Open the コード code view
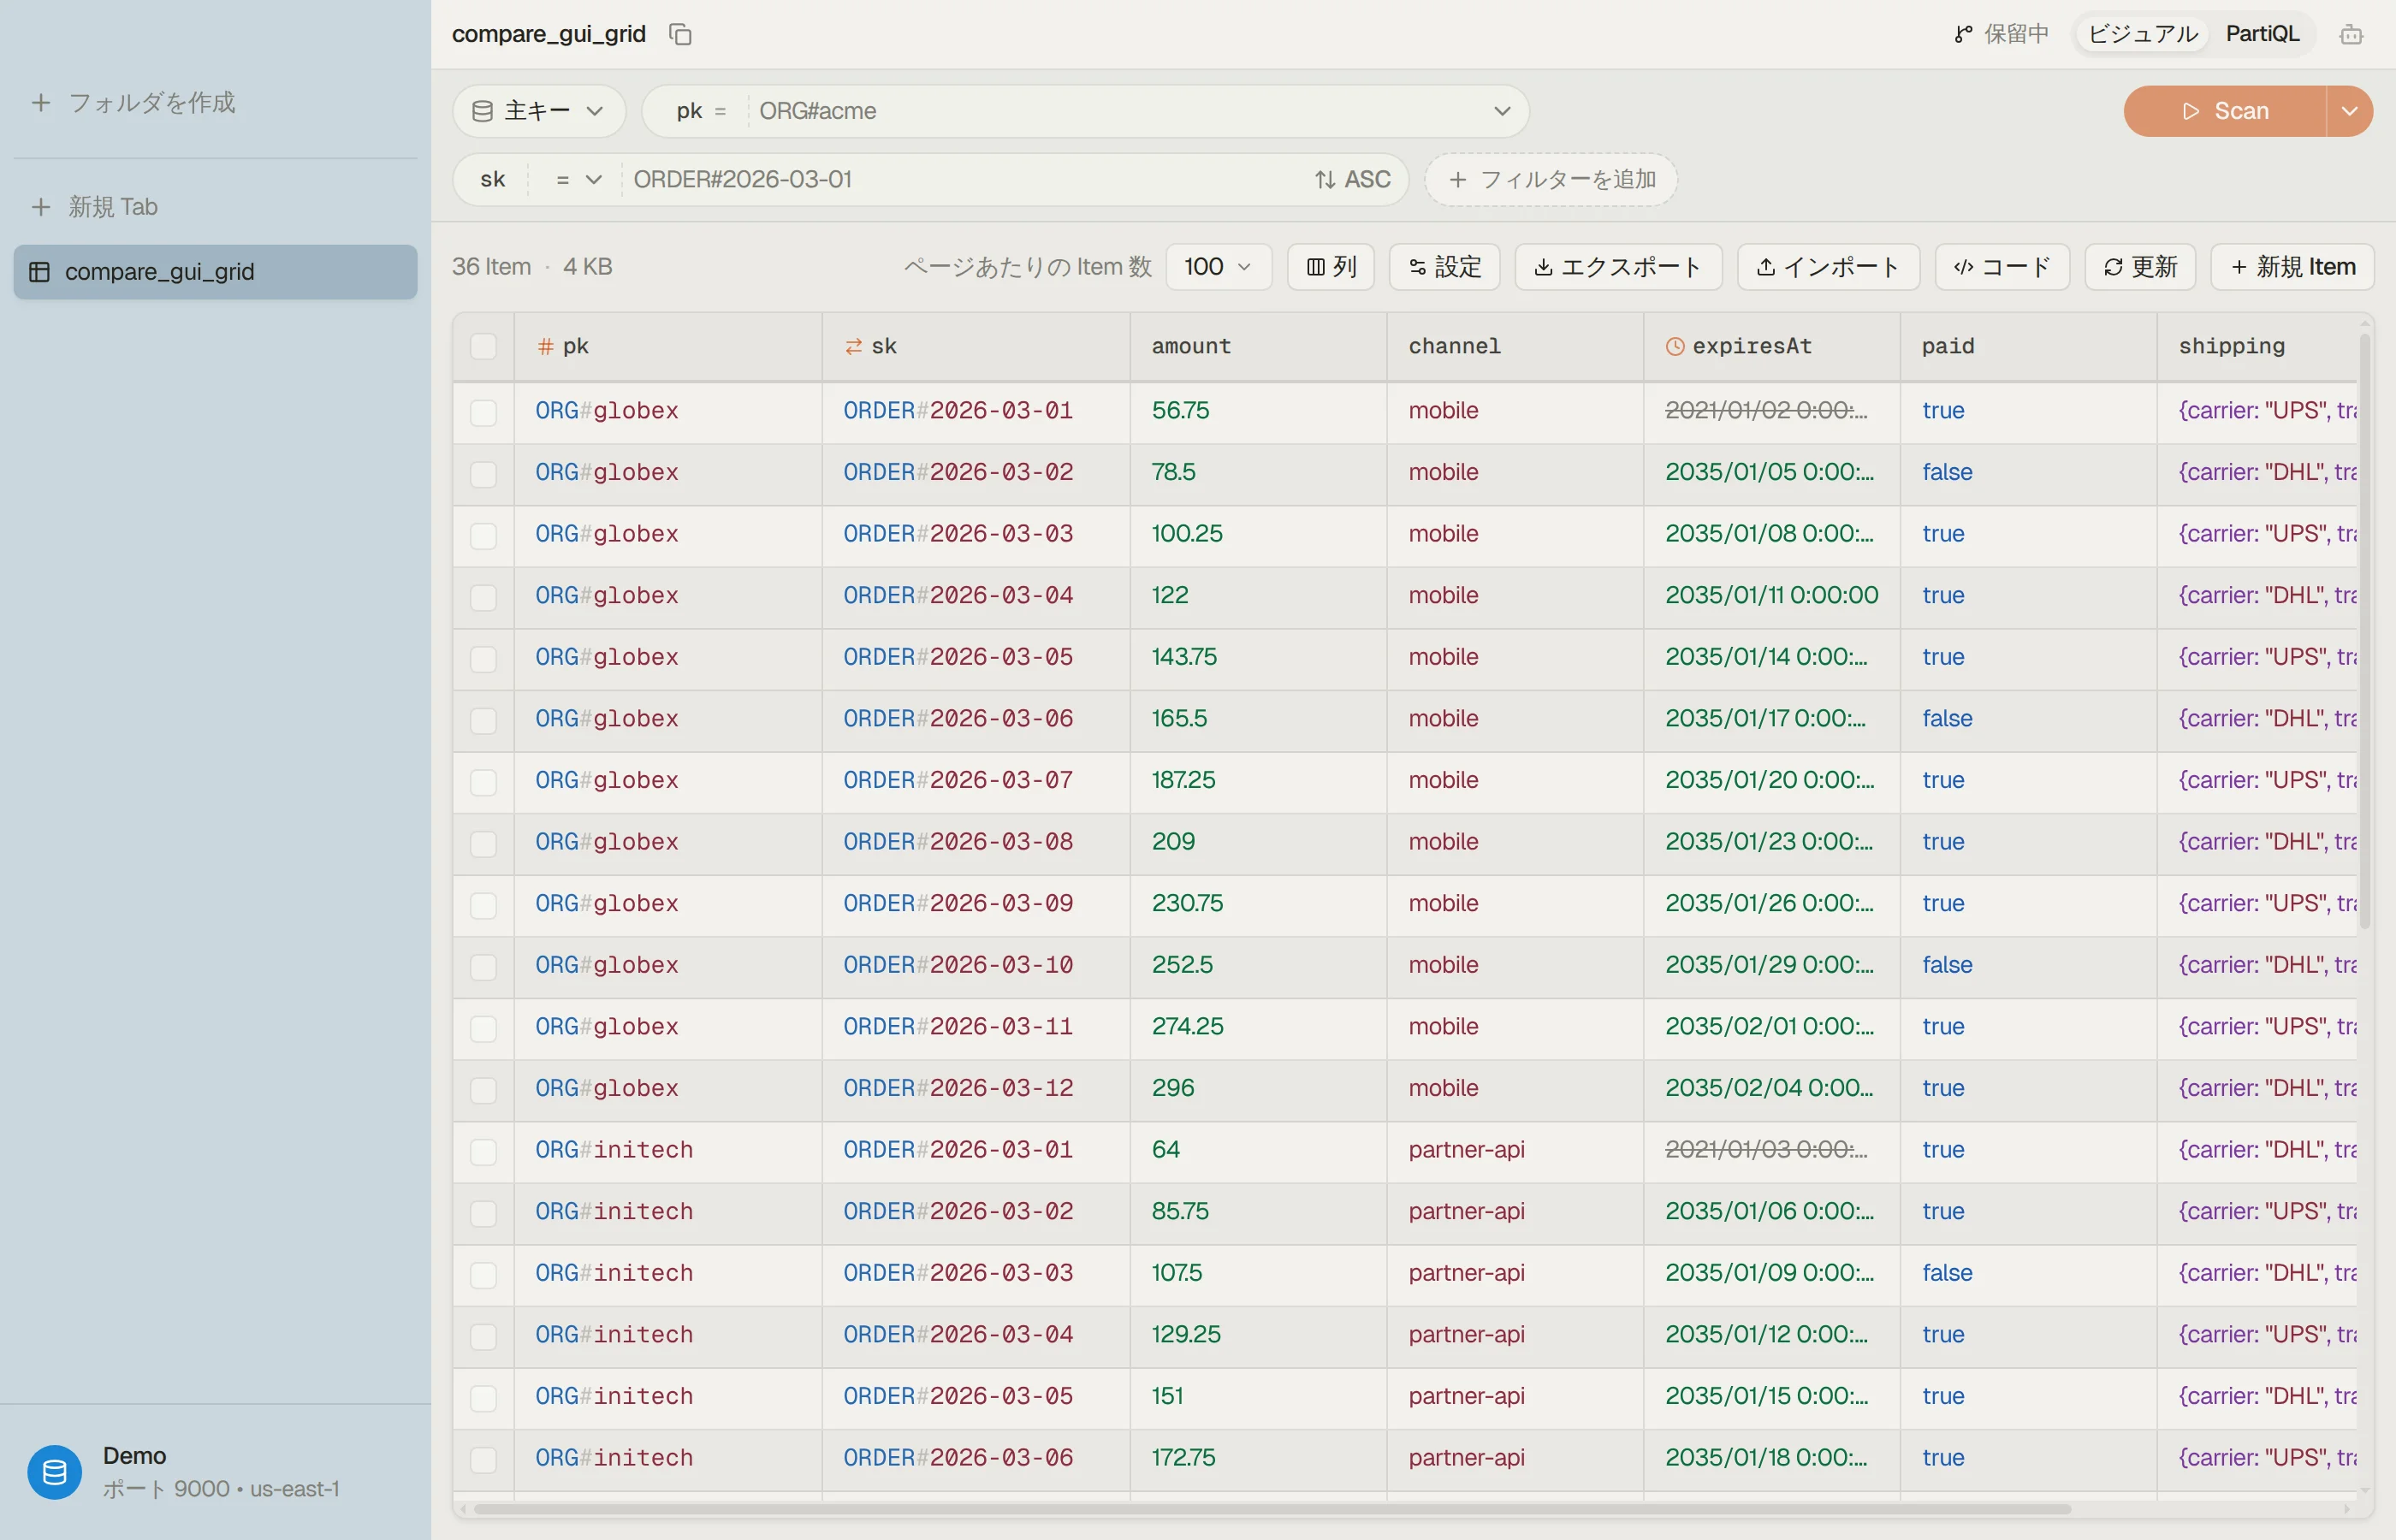2396x1540 pixels. 2002,267
